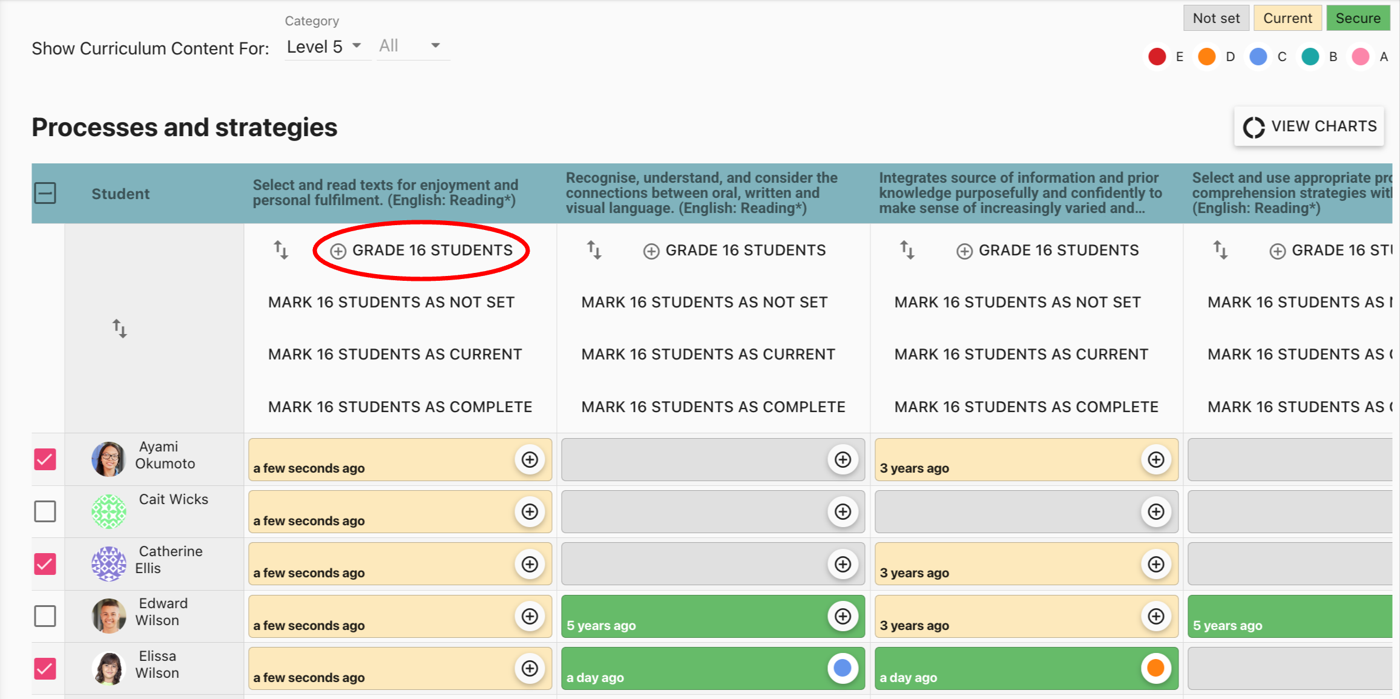Click the sort arrows under Student column
Image resolution: width=1400 pixels, height=699 pixels.
point(119,329)
